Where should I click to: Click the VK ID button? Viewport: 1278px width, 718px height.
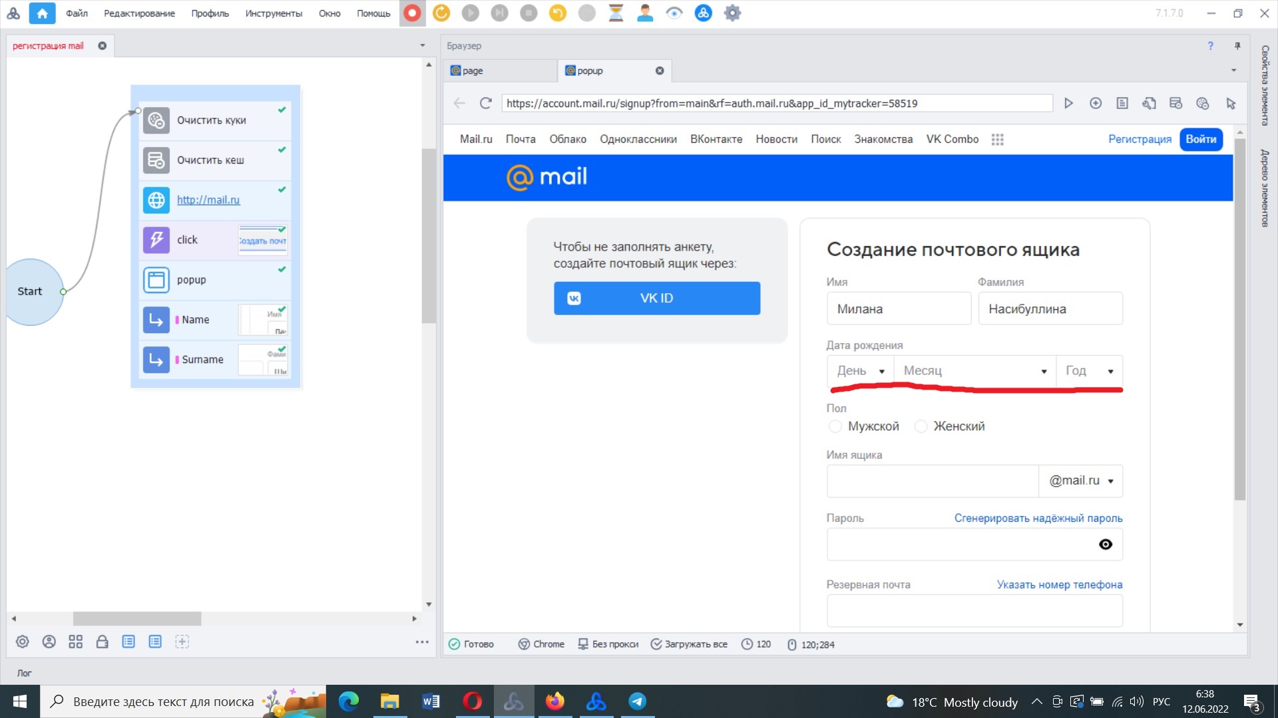657,299
